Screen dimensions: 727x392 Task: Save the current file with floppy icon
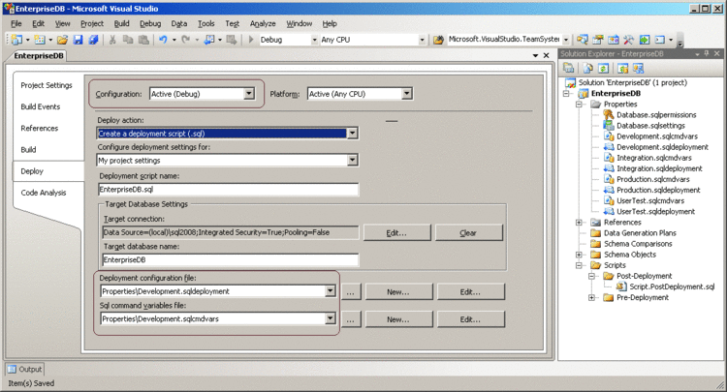tap(78, 40)
